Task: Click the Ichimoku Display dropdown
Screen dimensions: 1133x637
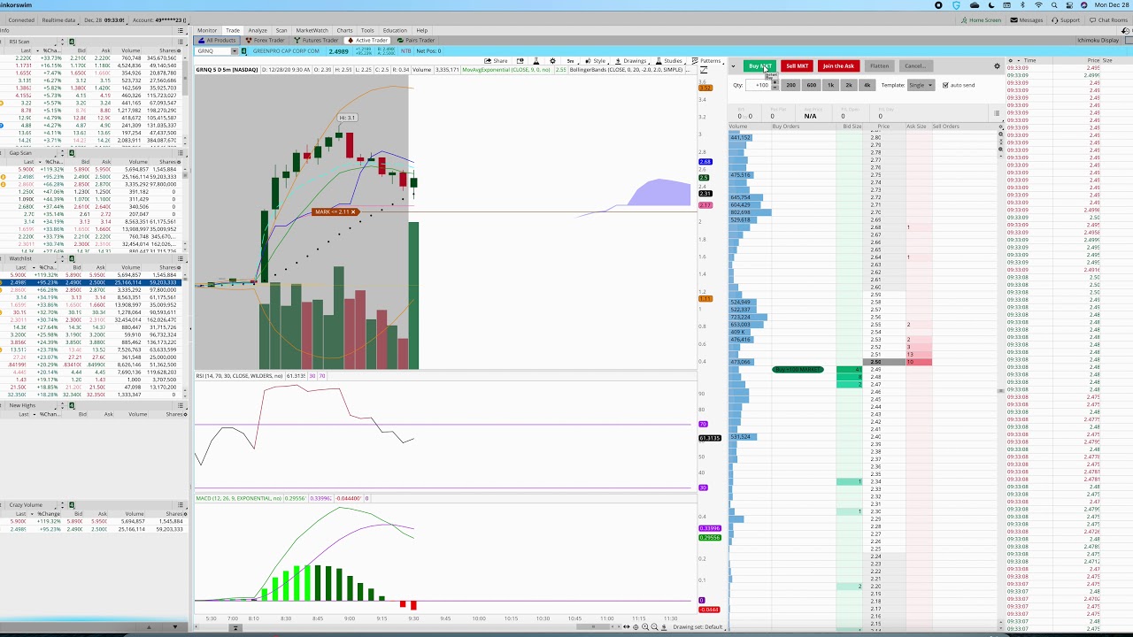Action: click(1098, 40)
